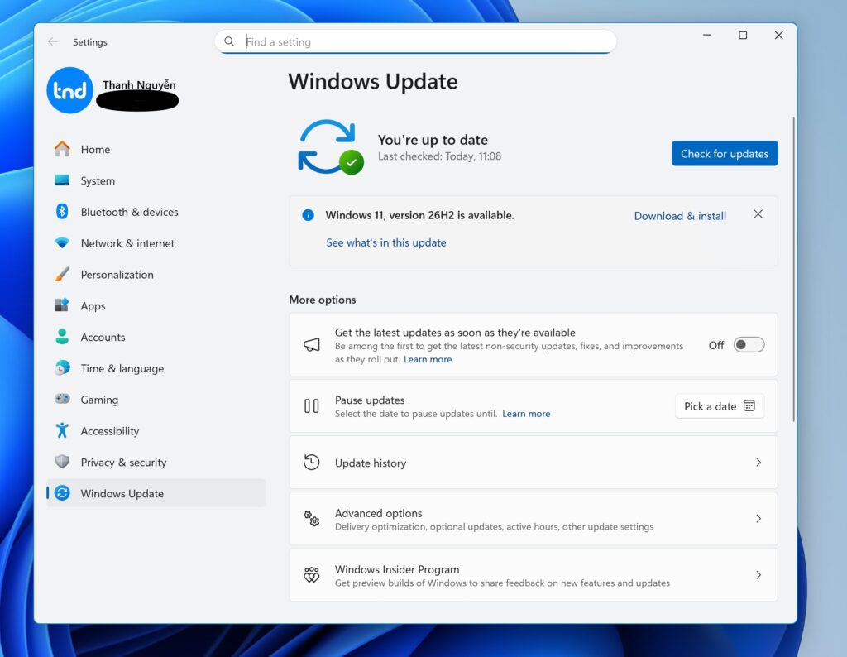The width and height of the screenshot is (847, 657).
Task: Maximize the Settings window
Action: pyautogui.click(x=743, y=35)
